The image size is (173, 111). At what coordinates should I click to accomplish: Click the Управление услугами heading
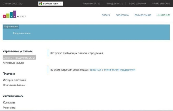click(17, 51)
